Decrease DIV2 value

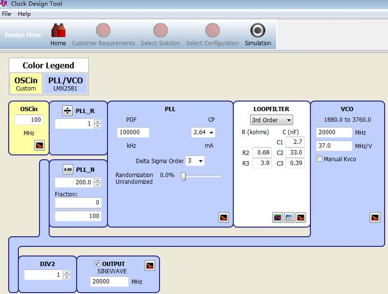[67, 277]
